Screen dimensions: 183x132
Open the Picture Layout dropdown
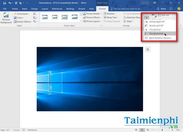coord(92,21)
